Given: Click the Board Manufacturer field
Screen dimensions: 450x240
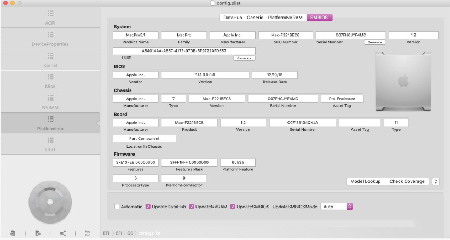Looking at the screenshot, I should pyautogui.click(x=135, y=123).
